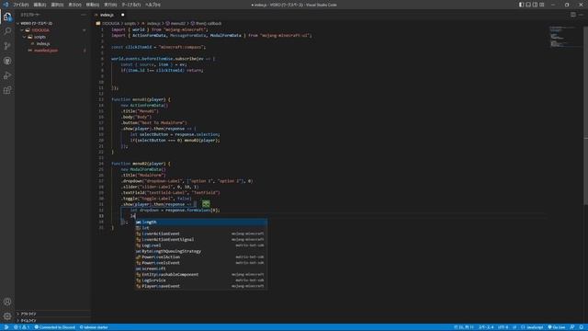
Task: Open the notifications bell icon
Action: click(582, 327)
